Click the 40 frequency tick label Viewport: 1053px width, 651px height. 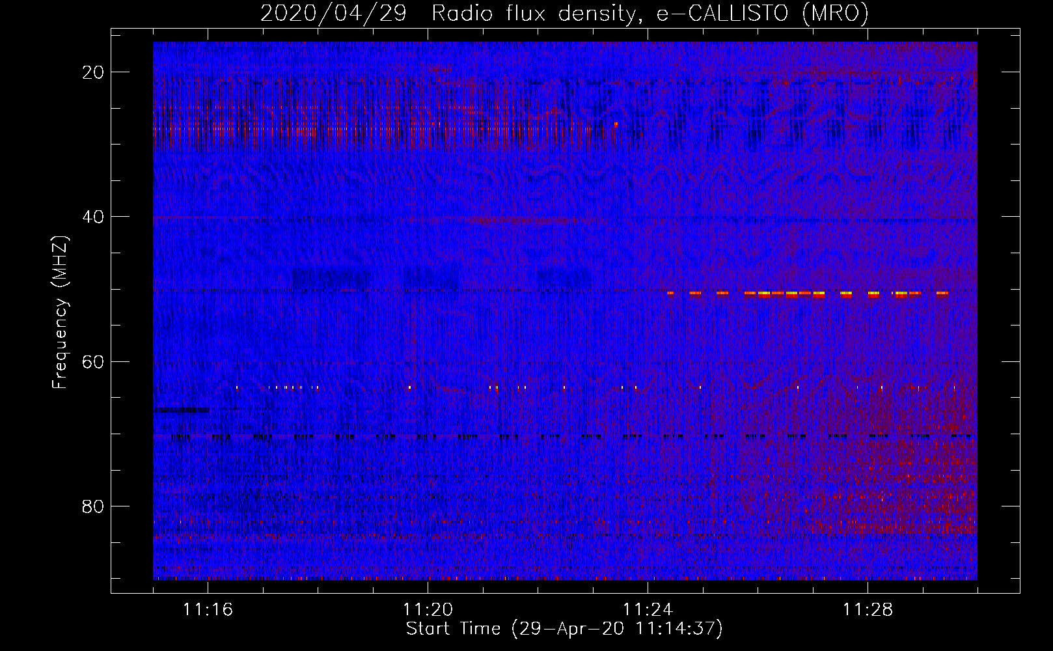click(93, 217)
